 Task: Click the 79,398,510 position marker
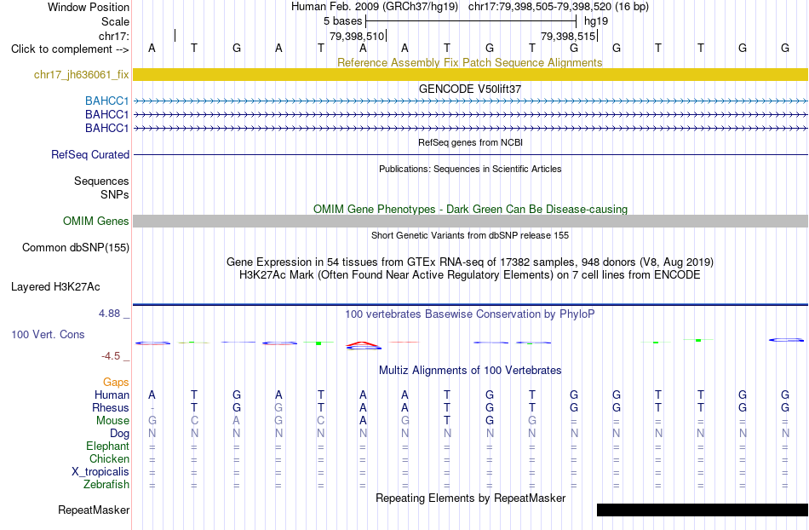click(358, 36)
